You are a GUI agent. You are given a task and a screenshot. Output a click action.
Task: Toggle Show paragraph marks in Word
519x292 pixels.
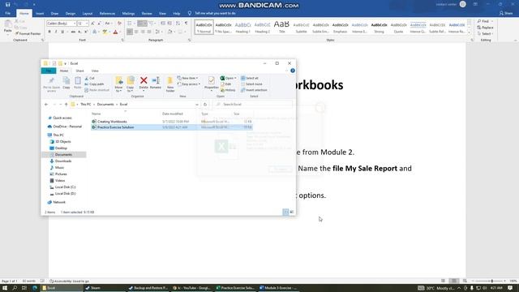coord(186,24)
